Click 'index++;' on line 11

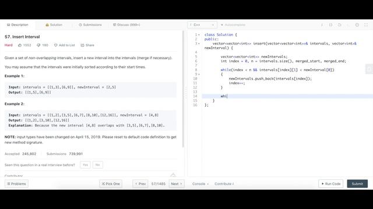coord(237,83)
